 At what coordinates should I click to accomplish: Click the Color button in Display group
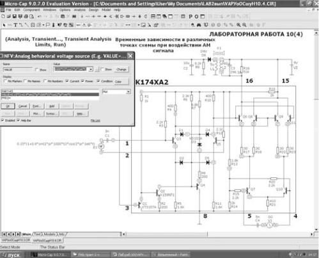coord(121,81)
